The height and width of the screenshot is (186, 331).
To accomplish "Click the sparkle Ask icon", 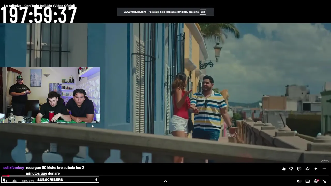I will pos(316,169).
